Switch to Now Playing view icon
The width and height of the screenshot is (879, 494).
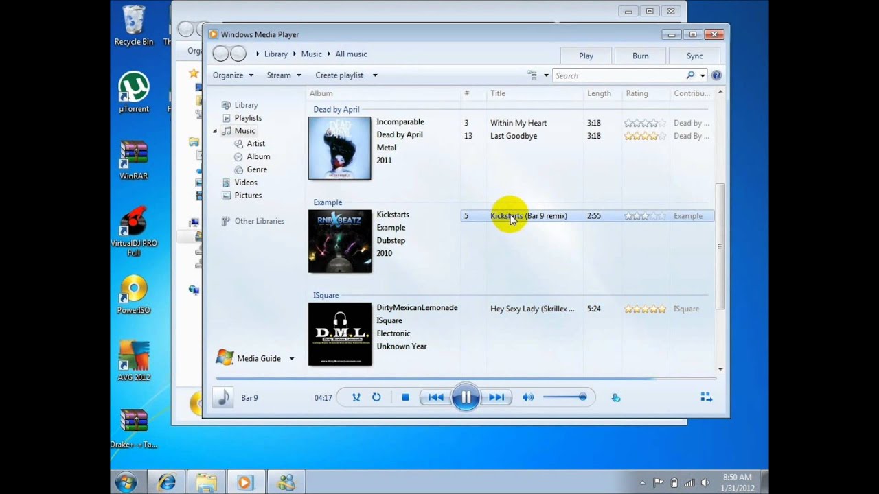point(706,397)
